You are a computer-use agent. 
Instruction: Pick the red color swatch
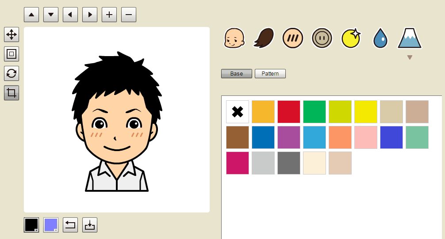coord(289,112)
